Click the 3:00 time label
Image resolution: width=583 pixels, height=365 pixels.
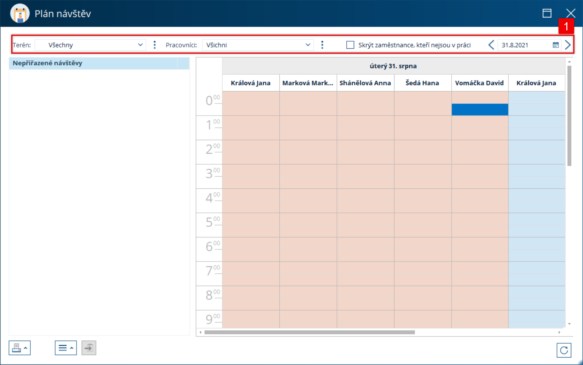coord(213,173)
